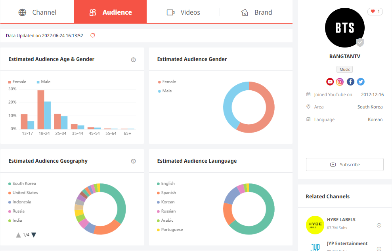Open the Brand tab
Screen dimensions: 392x251
point(256,12)
